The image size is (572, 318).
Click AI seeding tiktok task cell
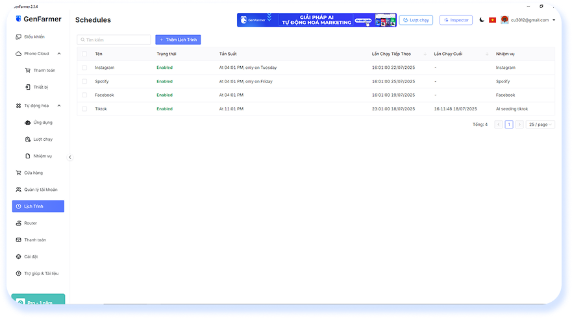tap(512, 108)
